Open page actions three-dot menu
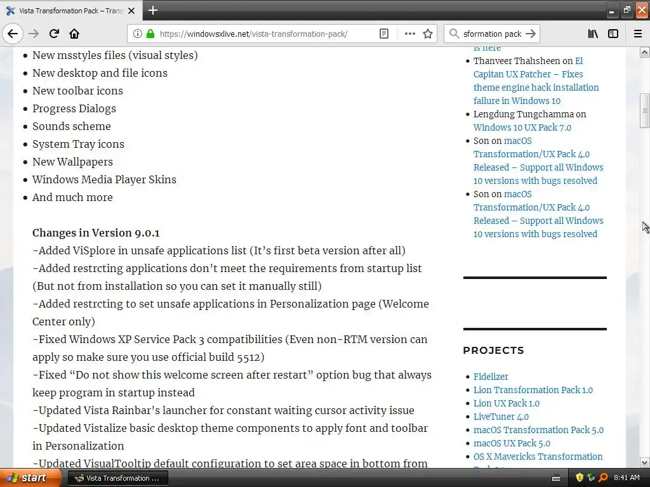650x487 pixels. tap(409, 34)
